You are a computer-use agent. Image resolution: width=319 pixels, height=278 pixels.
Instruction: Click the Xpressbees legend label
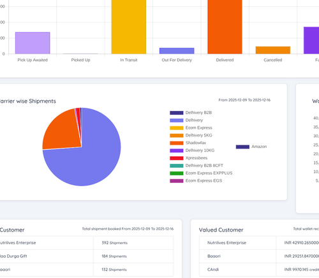click(x=197, y=158)
